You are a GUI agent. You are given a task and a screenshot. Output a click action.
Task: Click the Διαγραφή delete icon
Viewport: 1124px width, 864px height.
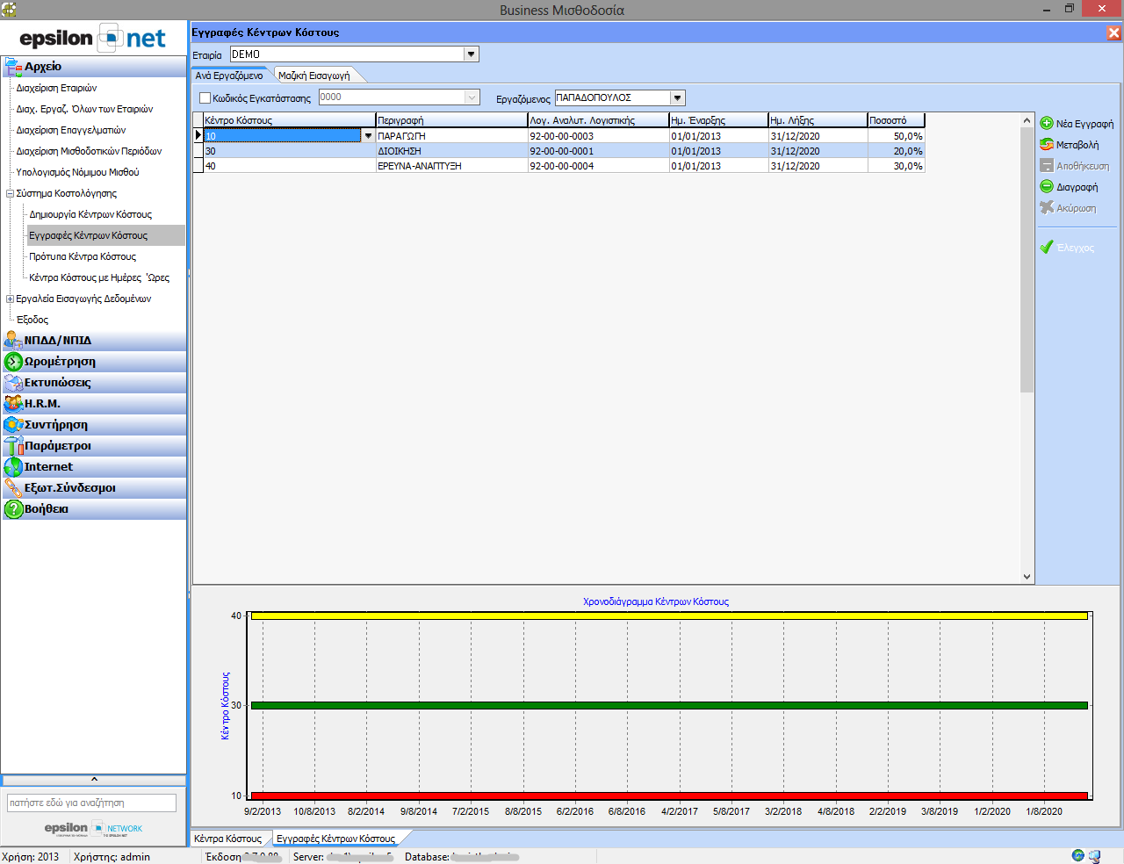tap(1047, 187)
